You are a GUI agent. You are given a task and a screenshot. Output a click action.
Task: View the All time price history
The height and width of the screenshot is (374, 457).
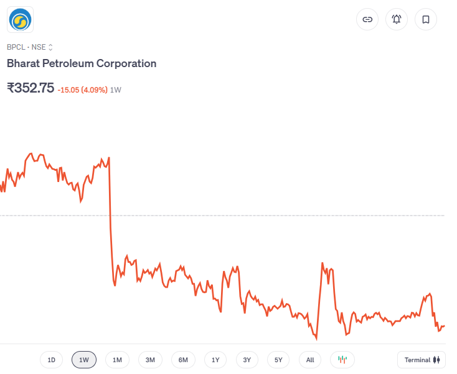point(310,360)
